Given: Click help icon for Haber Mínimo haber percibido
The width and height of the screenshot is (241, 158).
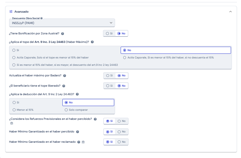Looking at the screenshot, I should [77, 132].
